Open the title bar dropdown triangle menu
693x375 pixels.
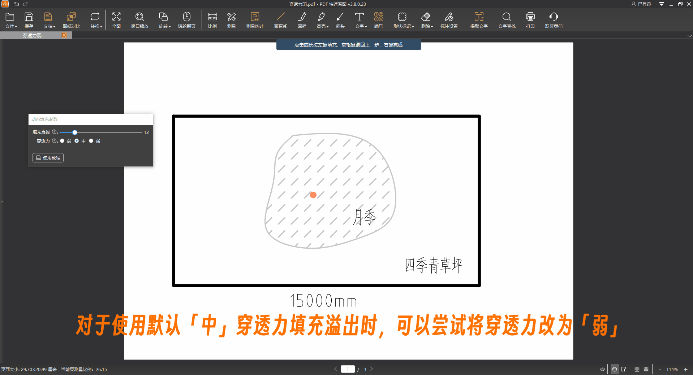[x=662, y=4]
